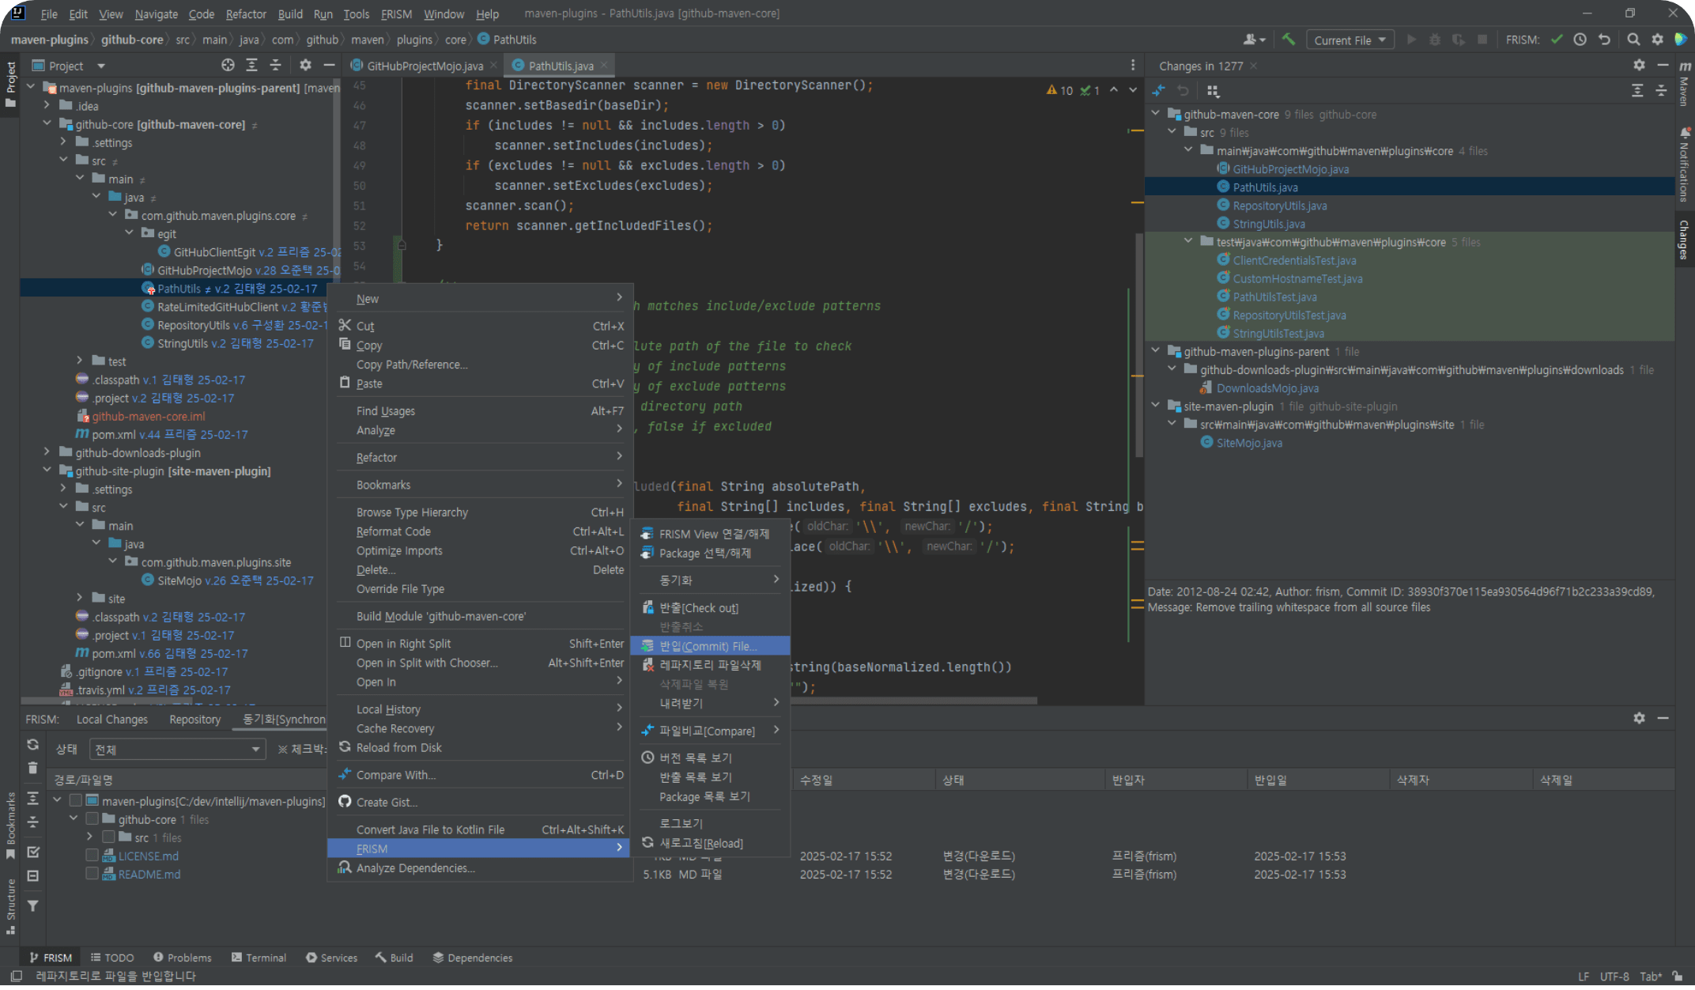This screenshot has width=1695, height=990.
Task: Click refresh icon in FRISM sync panel
Action: (x=32, y=744)
